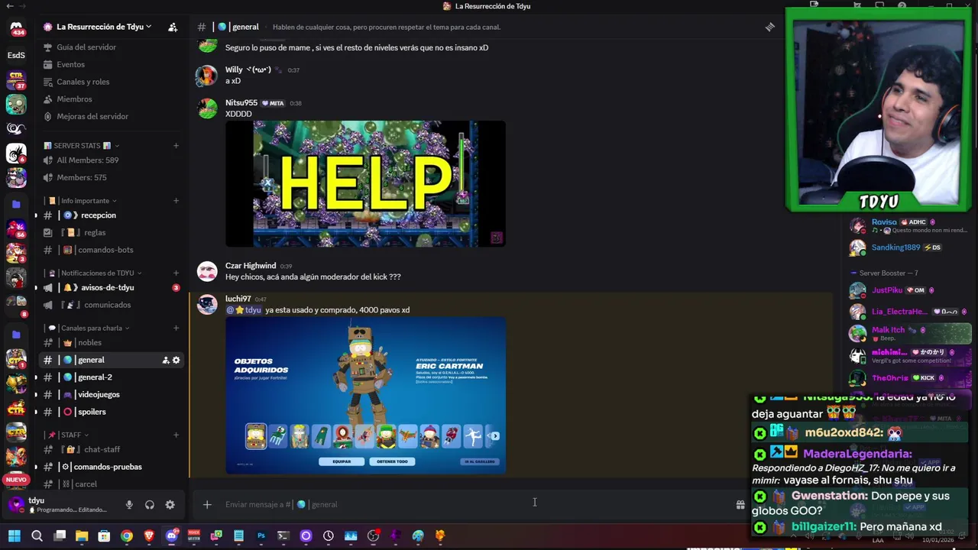Add channel to Info importante category
978x550 pixels.
point(176,201)
